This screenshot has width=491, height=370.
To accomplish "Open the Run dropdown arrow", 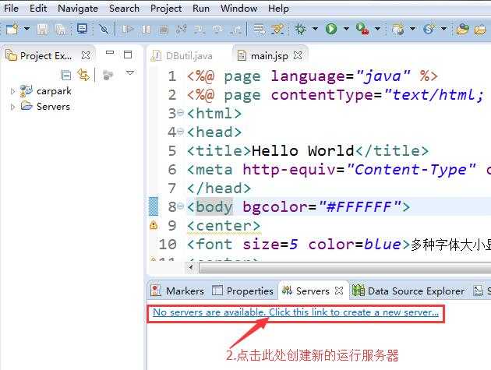I will [x=346, y=29].
